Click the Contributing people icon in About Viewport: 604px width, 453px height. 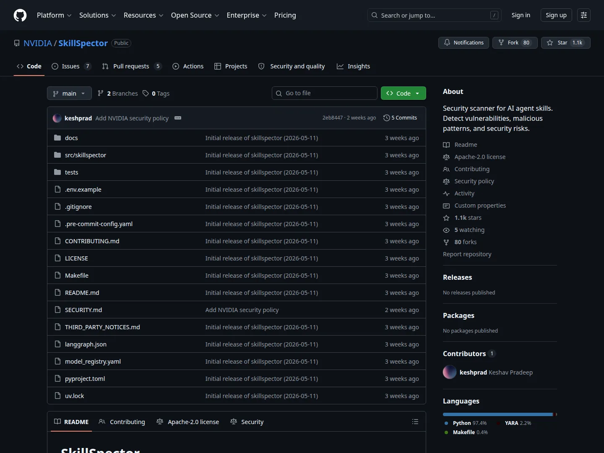pyautogui.click(x=446, y=169)
